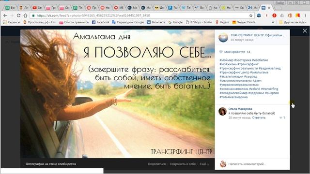Open Ольга Макарова's profile avatar

[222, 112]
